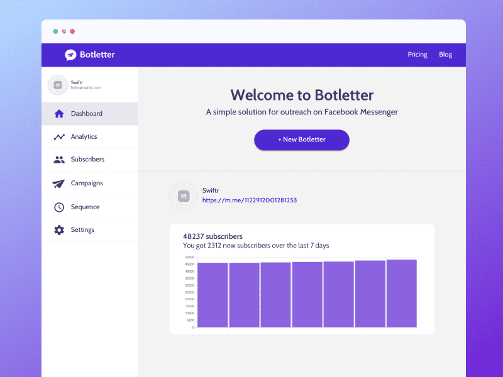Viewport: 503px width, 377px height.
Task: Open Campaigns using the paper plane icon
Action: [59, 183]
